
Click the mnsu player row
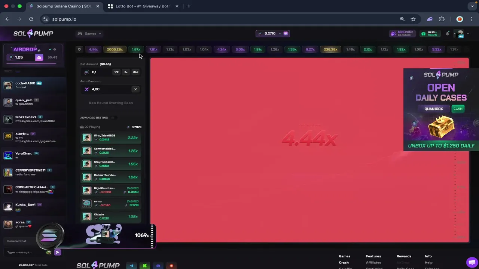point(111,203)
